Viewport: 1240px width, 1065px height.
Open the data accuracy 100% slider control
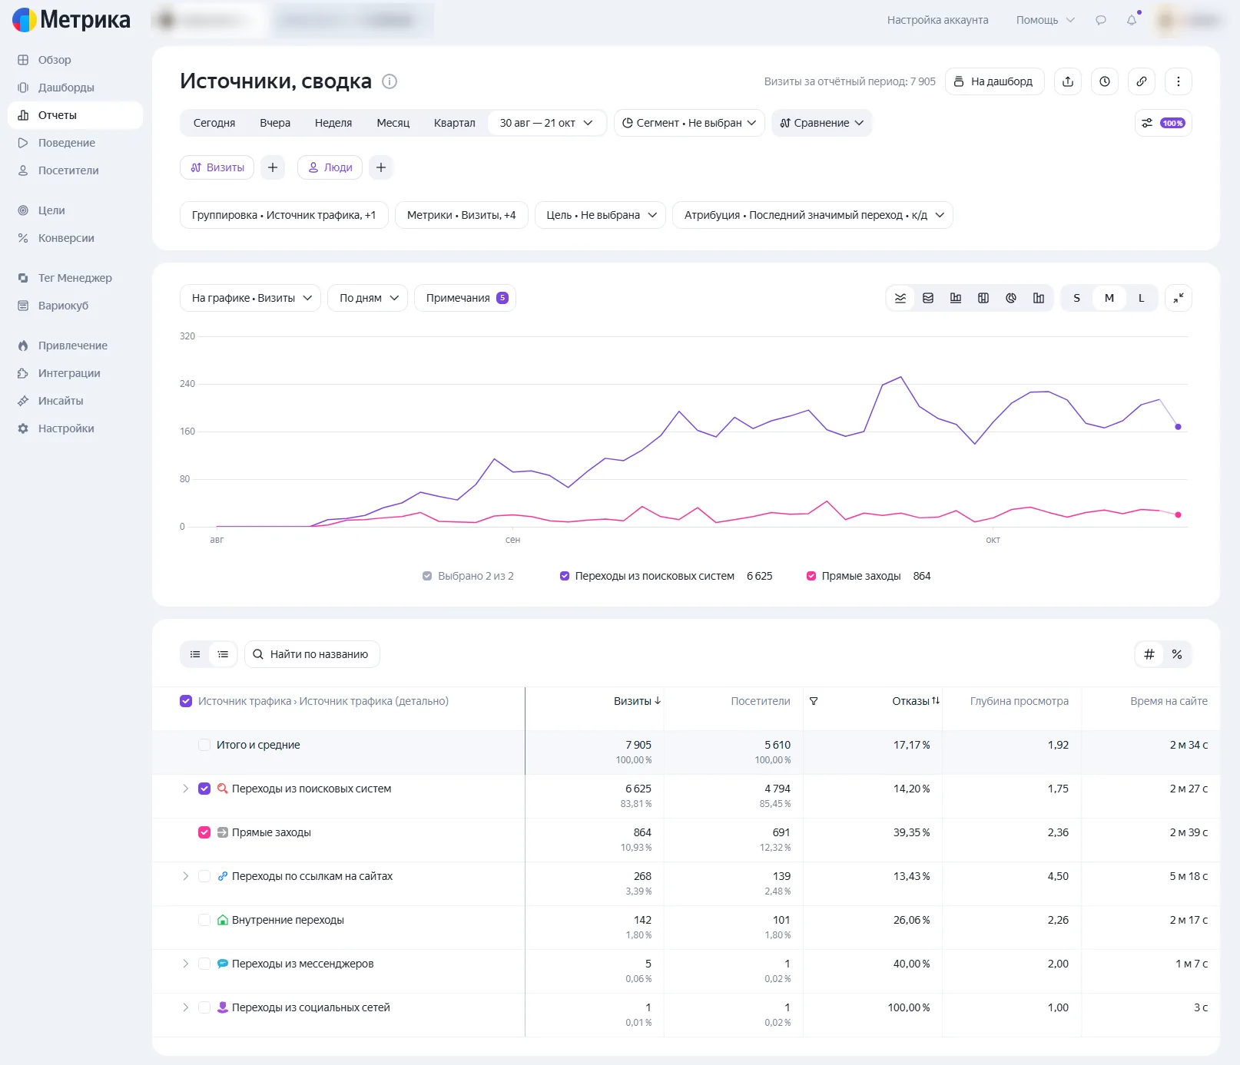click(x=1163, y=123)
